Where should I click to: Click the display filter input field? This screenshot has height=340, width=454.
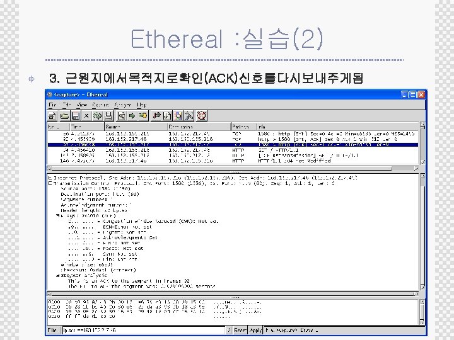tap(144, 330)
